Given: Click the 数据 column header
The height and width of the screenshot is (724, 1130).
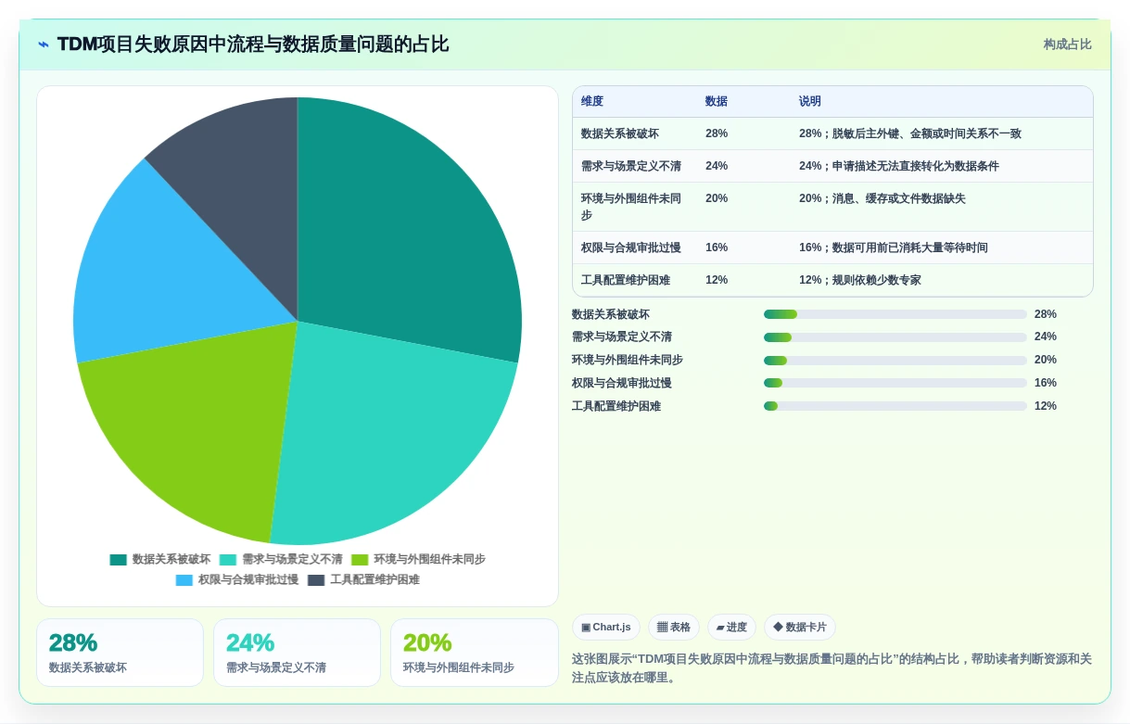Looking at the screenshot, I should (x=717, y=102).
